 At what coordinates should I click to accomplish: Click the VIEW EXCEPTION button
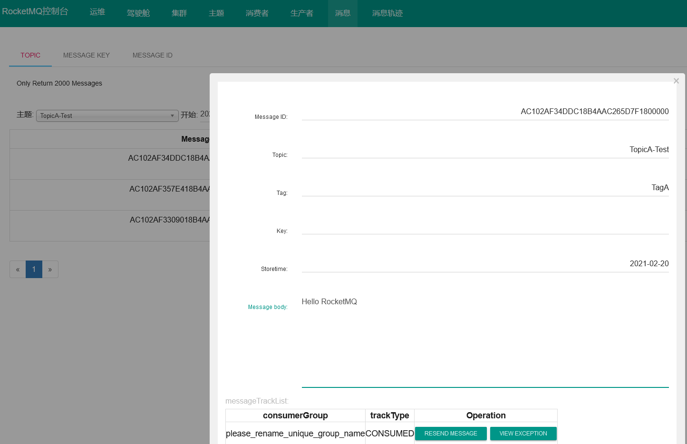[523, 434]
